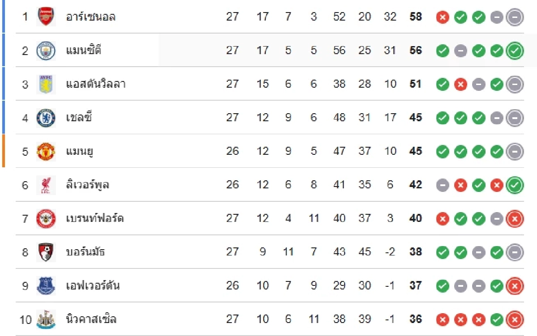Click Newcastle's circled latest loss icon
The width and height of the screenshot is (537, 336).
(515, 319)
